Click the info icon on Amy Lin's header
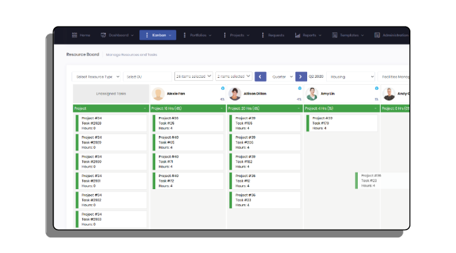The width and height of the screenshot is (456, 253). point(377,88)
